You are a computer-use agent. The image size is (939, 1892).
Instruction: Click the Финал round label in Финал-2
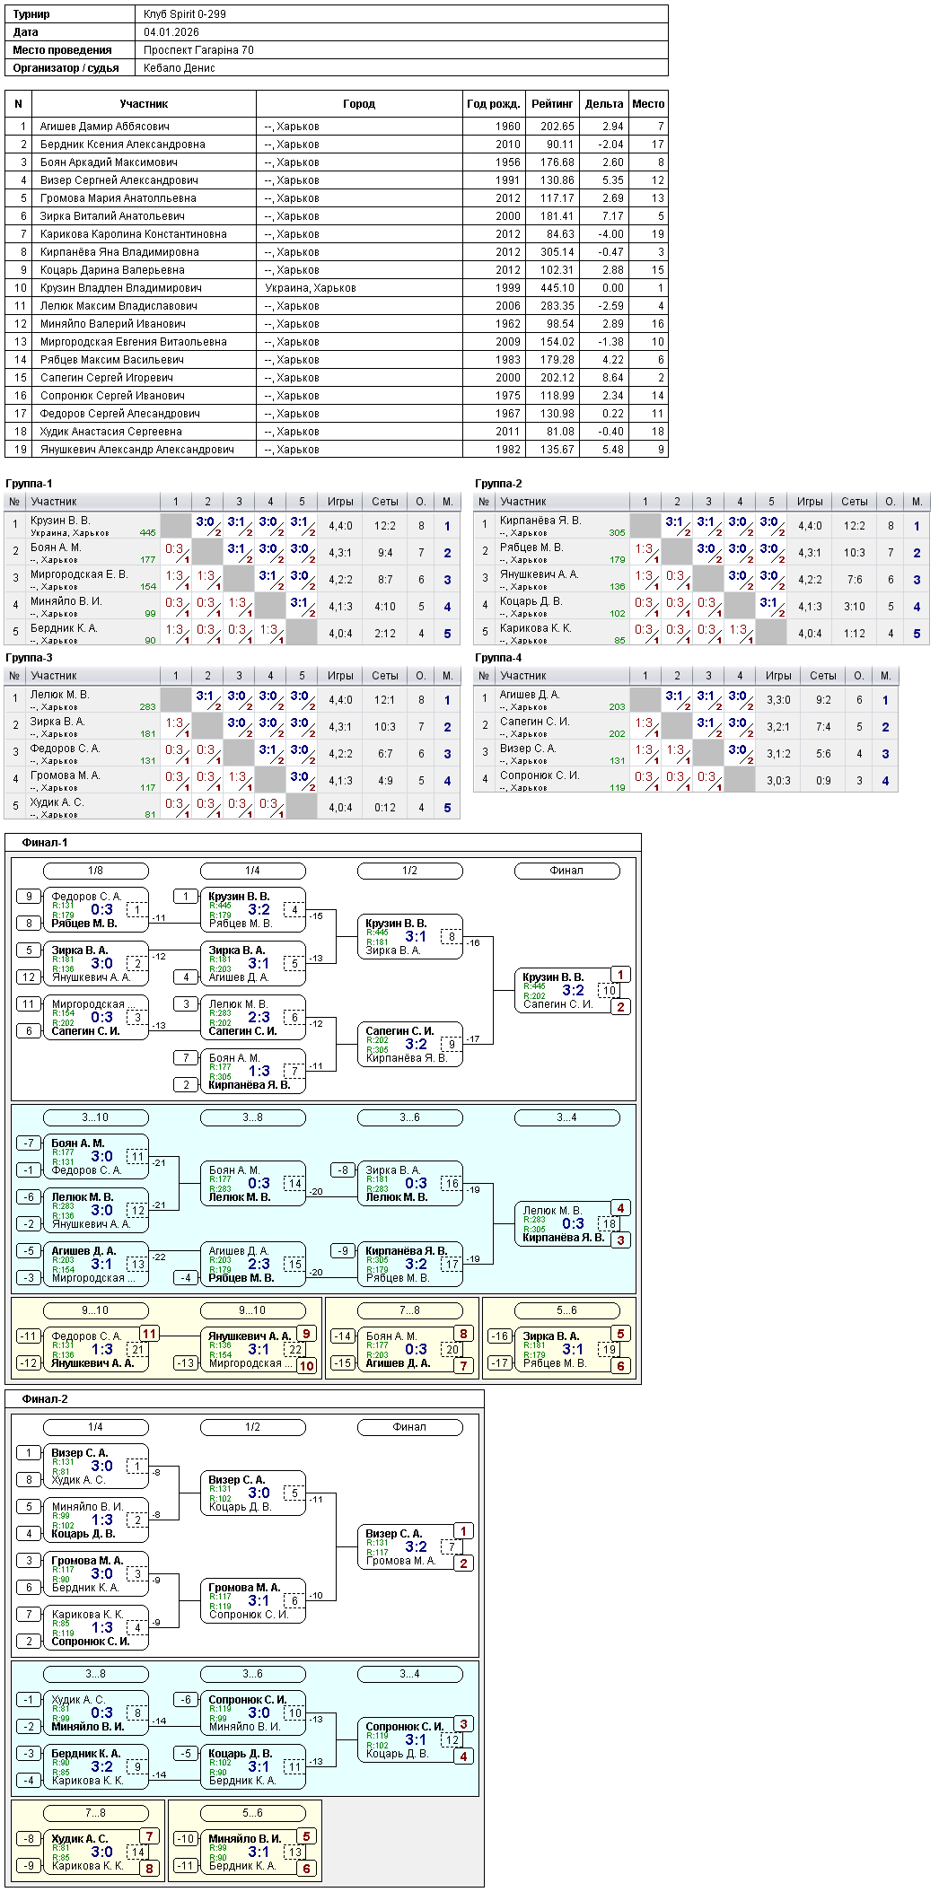(x=409, y=1427)
